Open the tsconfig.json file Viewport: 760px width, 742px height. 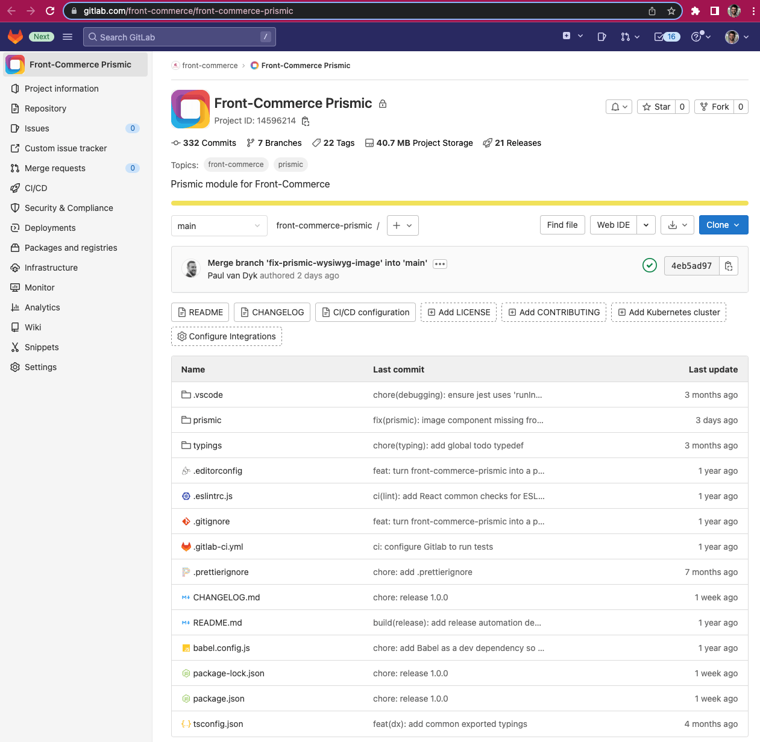pos(218,724)
